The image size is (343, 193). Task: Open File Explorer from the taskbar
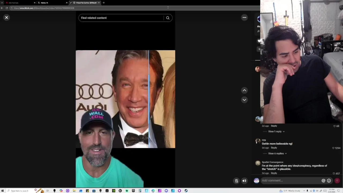74,191
